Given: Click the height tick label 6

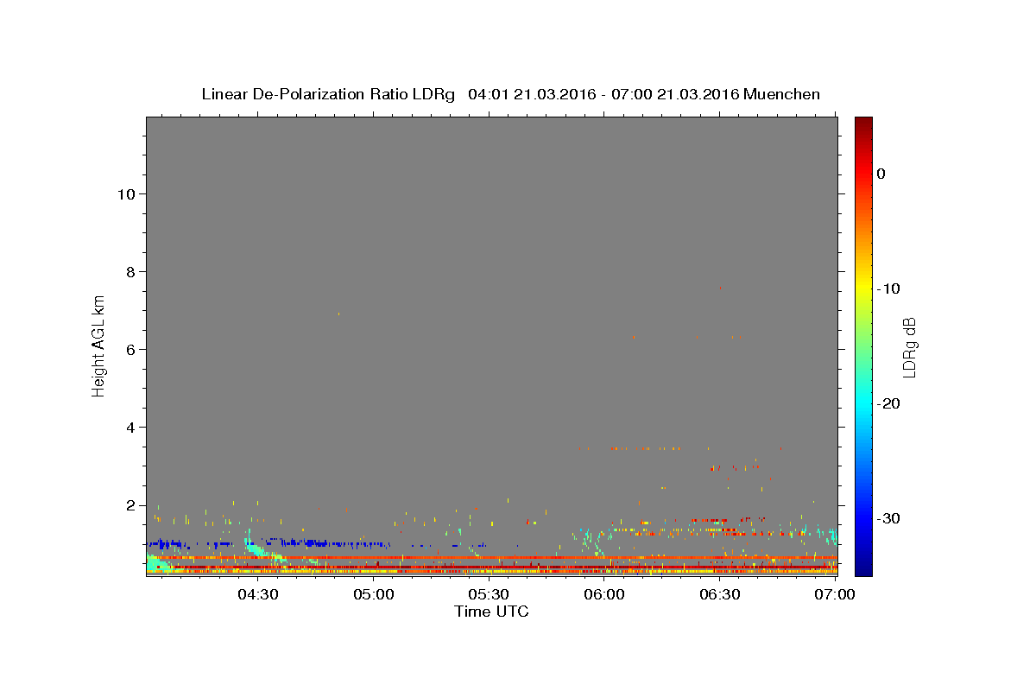Looking at the screenshot, I should pos(132,350).
